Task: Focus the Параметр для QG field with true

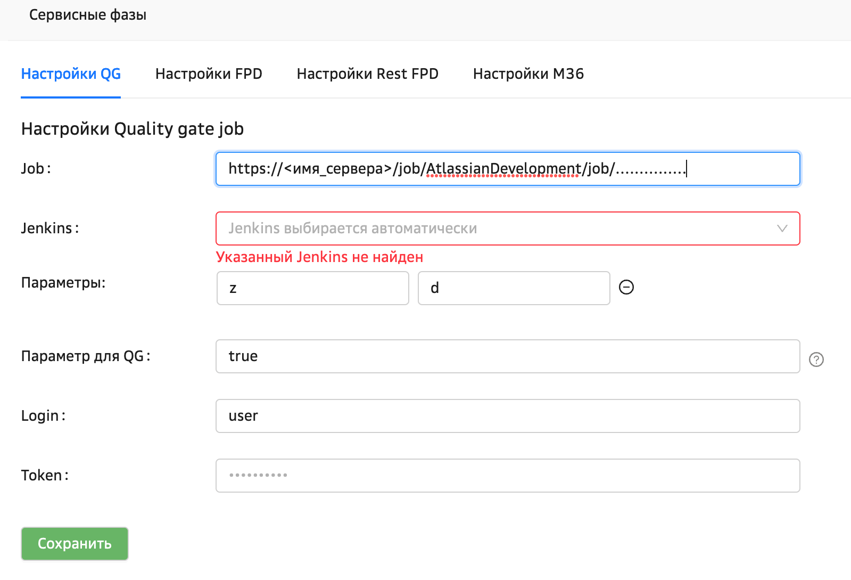Action: [x=507, y=356]
